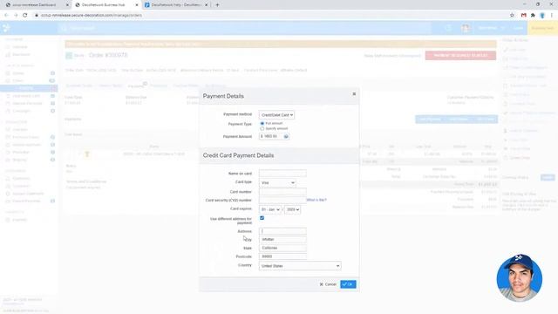The image size is (558, 314).
Task: Open the 'What is this?' CVV link
Action: tap(316, 200)
